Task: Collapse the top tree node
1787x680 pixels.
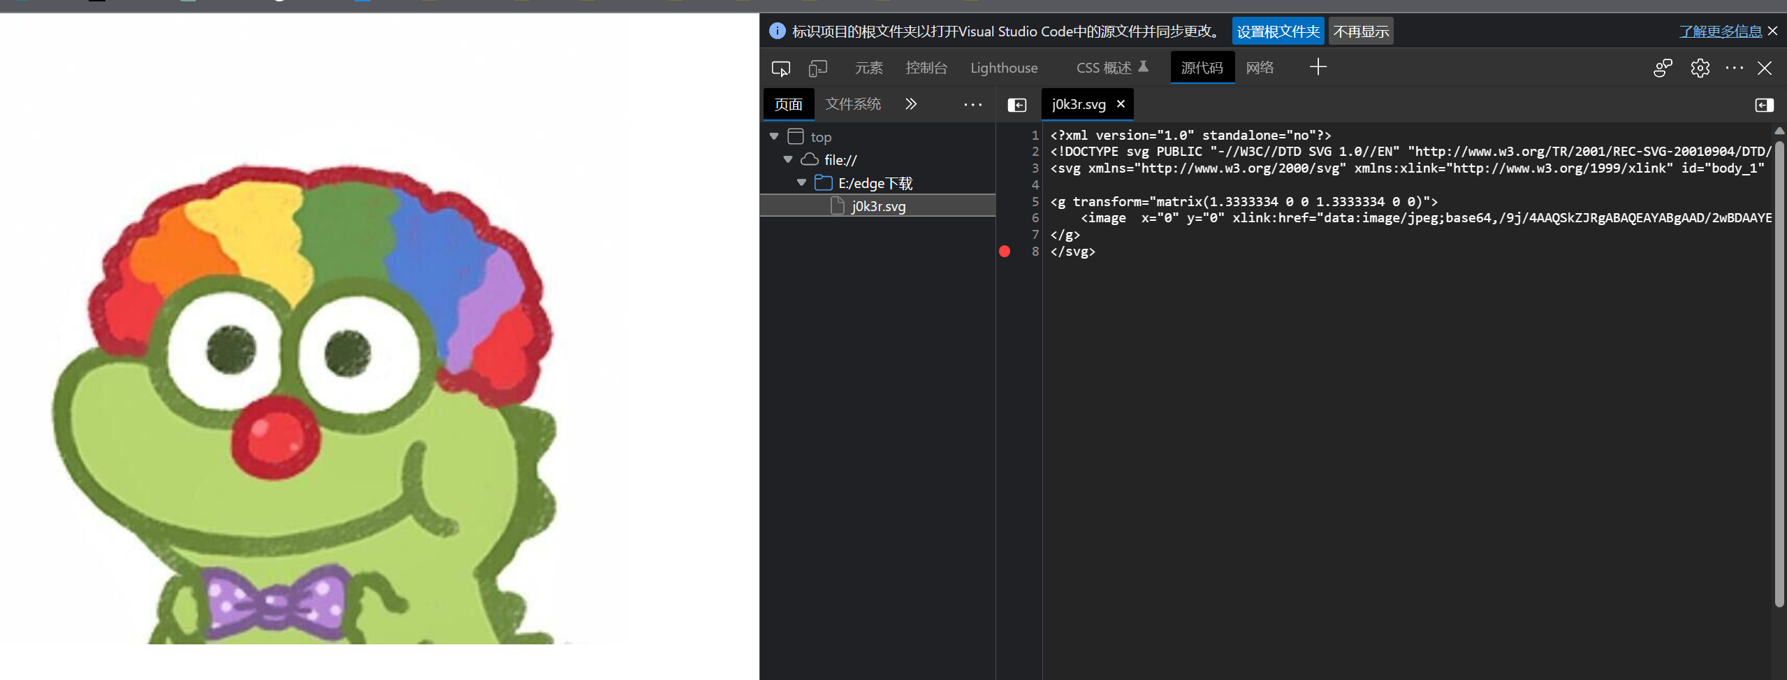Action: [774, 136]
